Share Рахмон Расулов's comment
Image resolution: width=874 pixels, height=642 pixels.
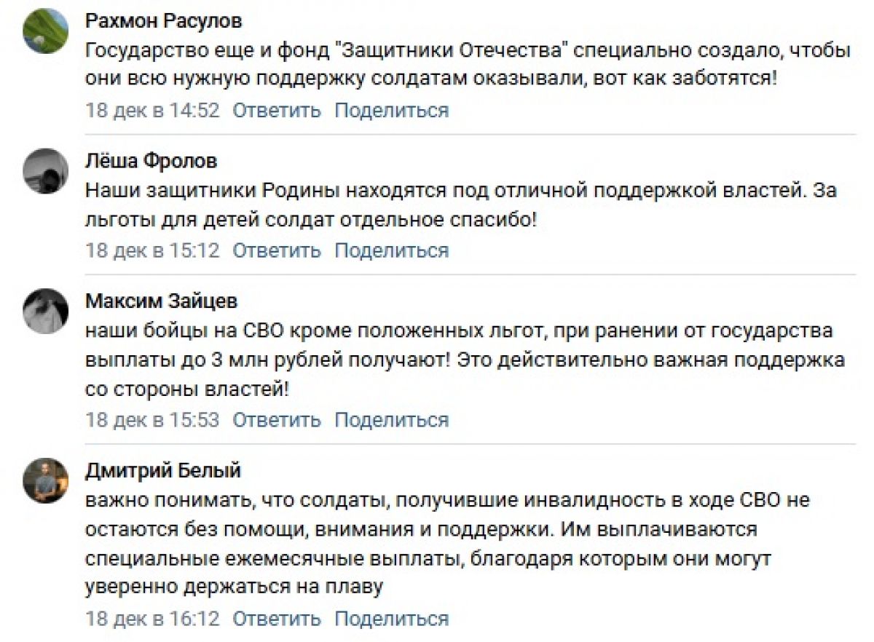[391, 111]
